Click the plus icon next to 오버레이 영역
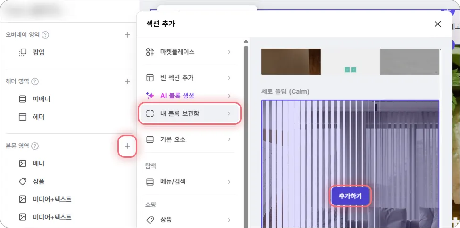Screen dimensions: 460x228 [x=127, y=35]
